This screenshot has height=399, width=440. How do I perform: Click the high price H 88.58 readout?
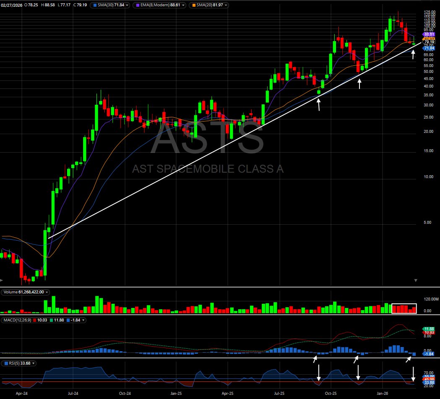click(48, 5)
